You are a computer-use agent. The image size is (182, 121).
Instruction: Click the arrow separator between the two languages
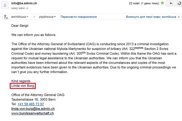[x=34, y=17]
